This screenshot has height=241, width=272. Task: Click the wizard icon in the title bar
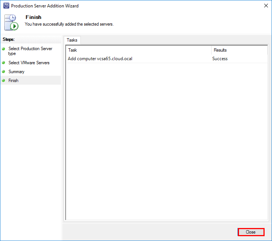coord(6,6)
